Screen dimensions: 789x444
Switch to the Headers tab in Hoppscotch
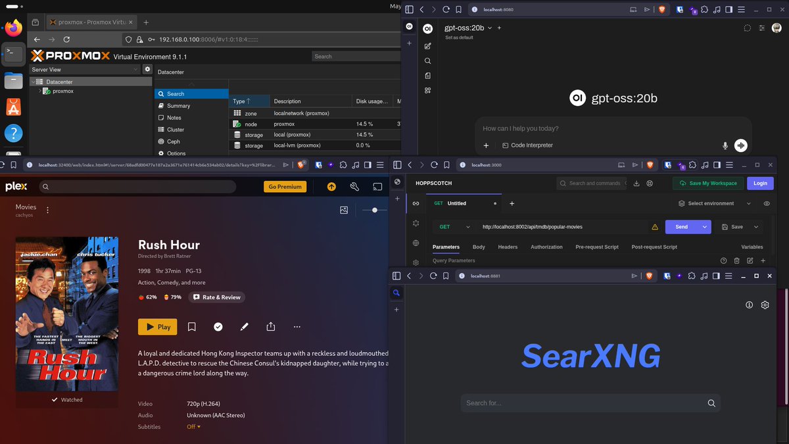508,247
